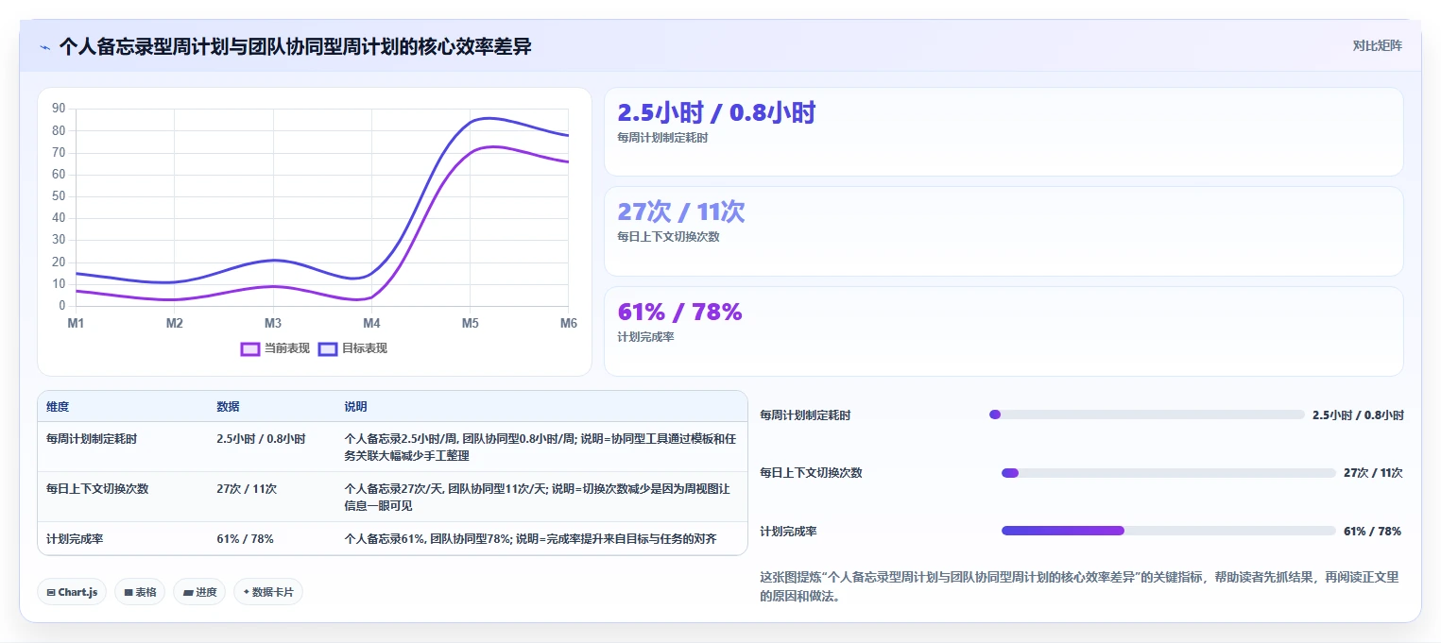Click the 进度 tag chip
Viewport: 1441px width, 643px height.
[x=199, y=592]
